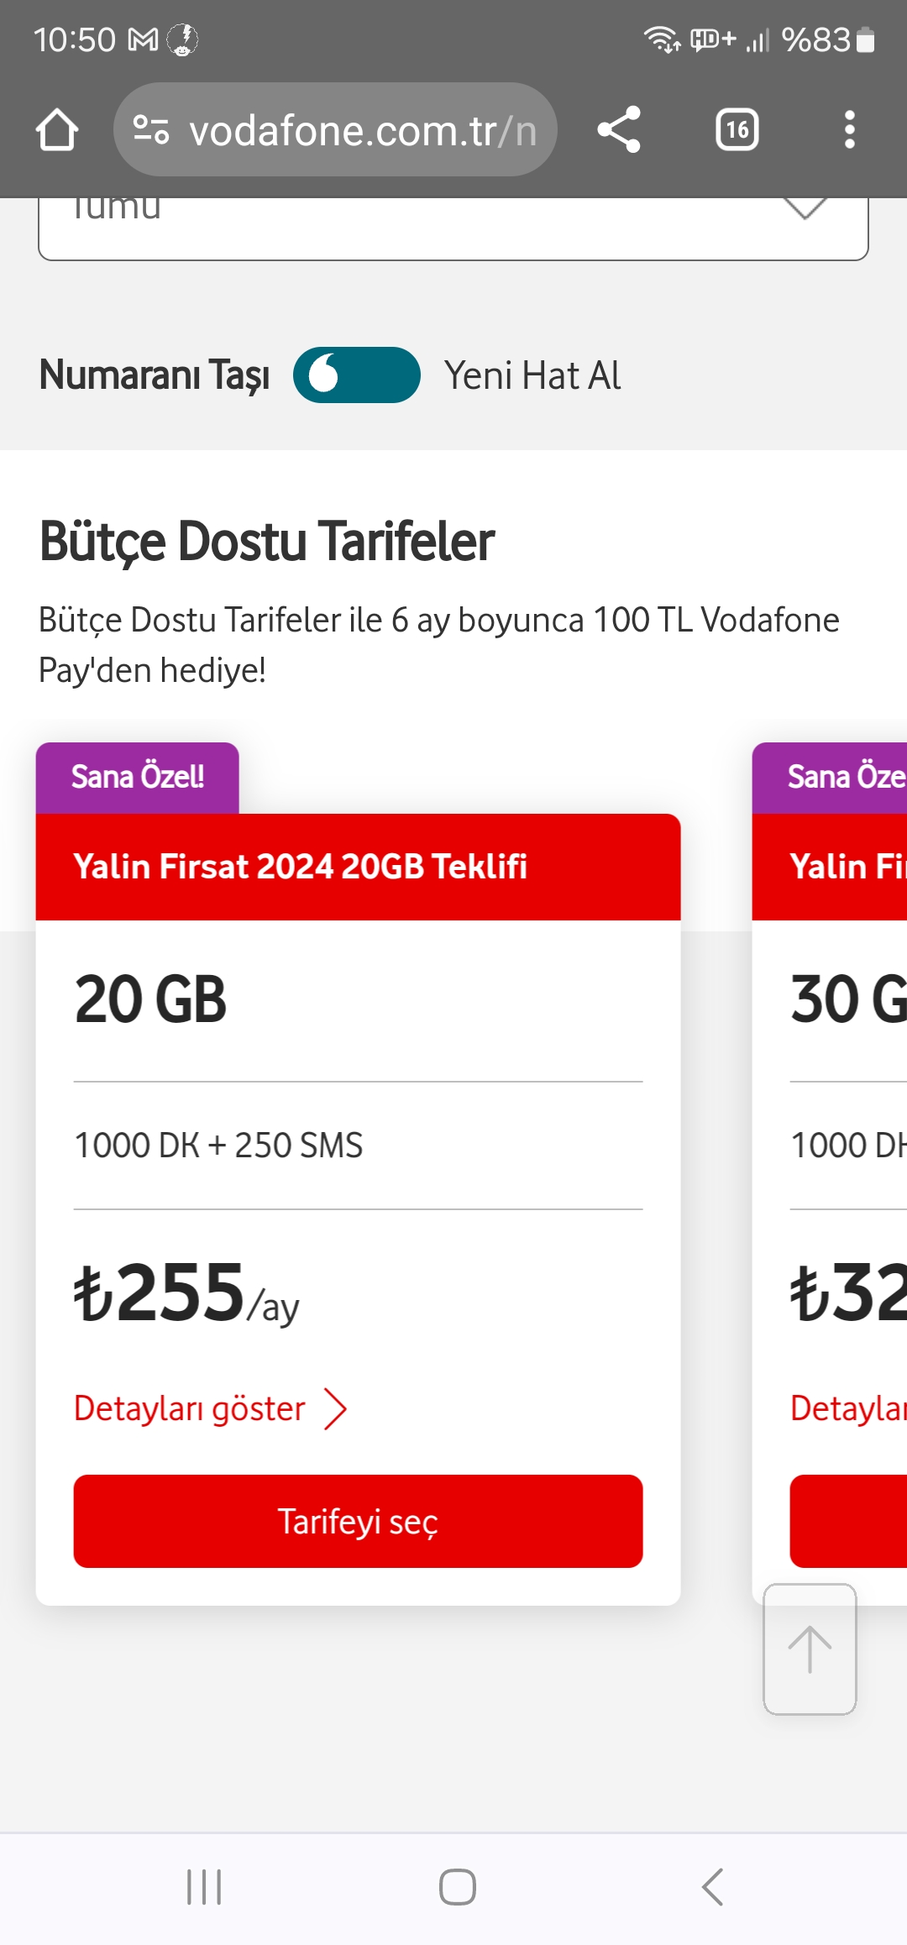The image size is (907, 1945).
Task: Tap the browser home icon
Action: (x=57, y=130)
